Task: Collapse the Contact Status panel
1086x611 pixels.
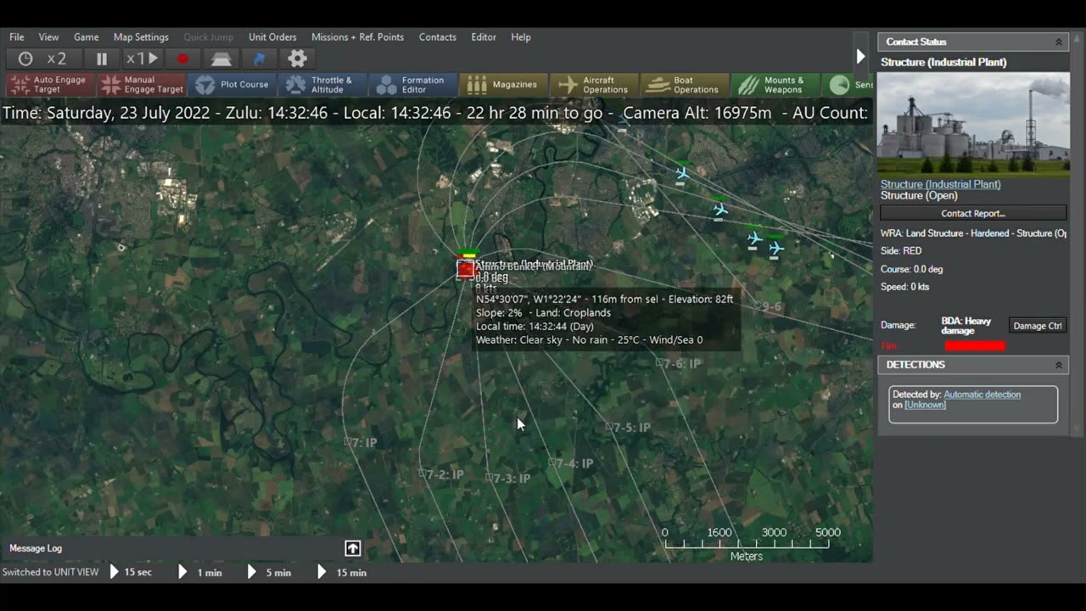Action: tap(1059, 42)
